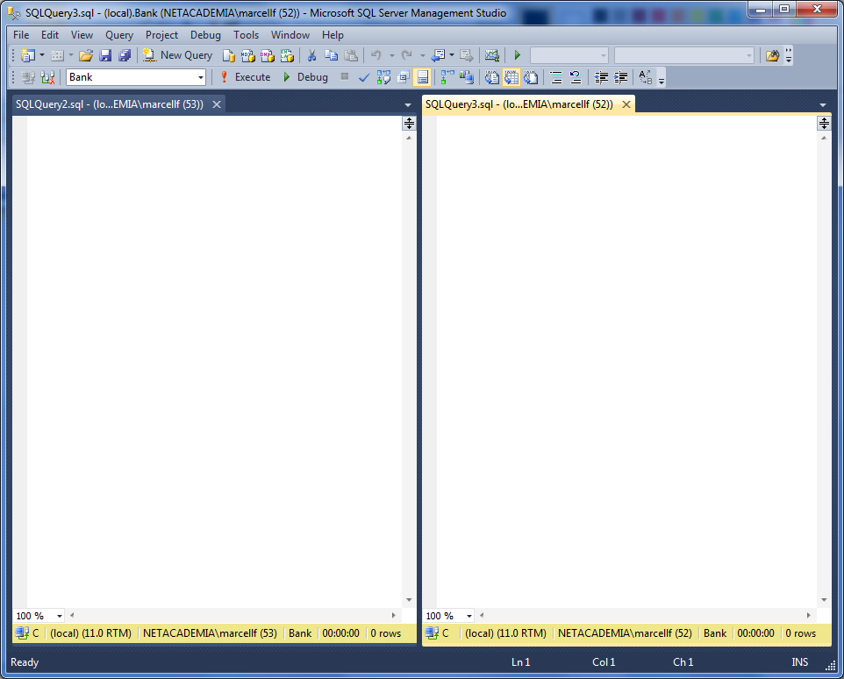Save the query with the floppy disk icon
844x679 pixels.
[x=105, y=55]
